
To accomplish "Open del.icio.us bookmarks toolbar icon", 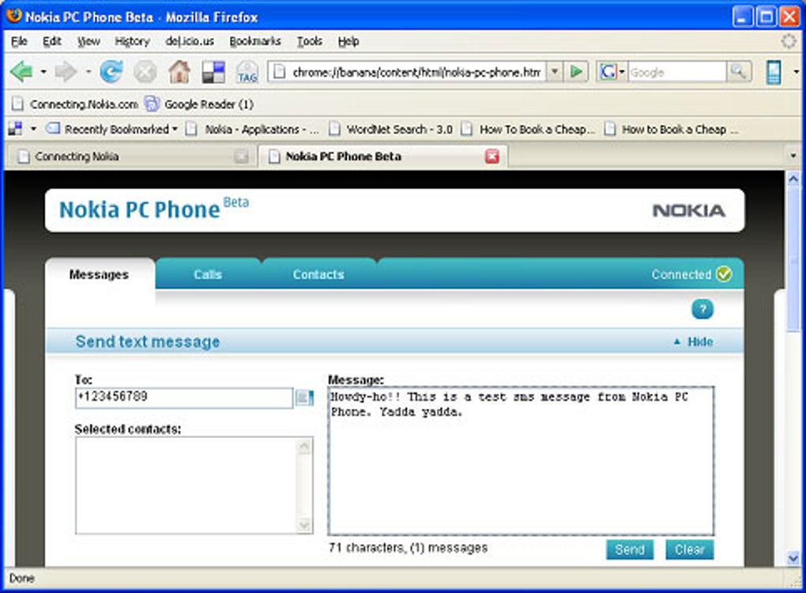I will pyautogui.click(x=213, y=72).
